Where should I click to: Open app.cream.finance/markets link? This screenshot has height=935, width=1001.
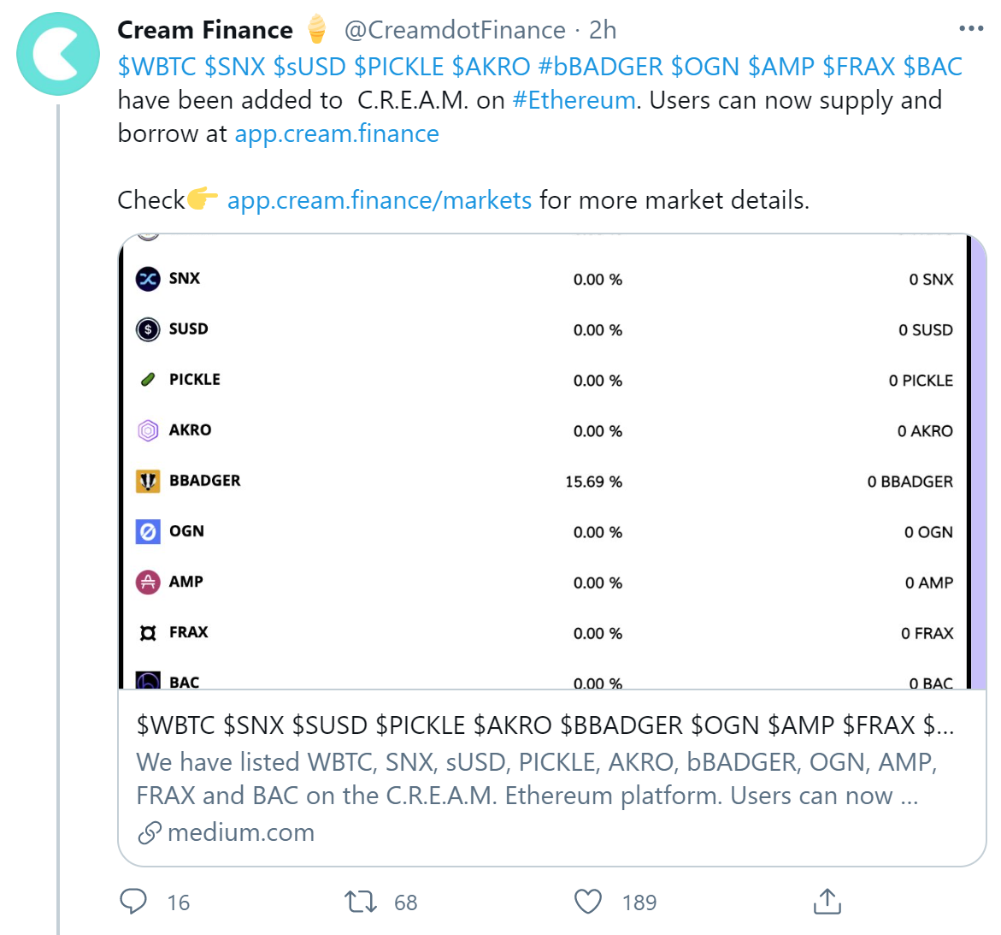pyautogui.click(x=380, y=200)
